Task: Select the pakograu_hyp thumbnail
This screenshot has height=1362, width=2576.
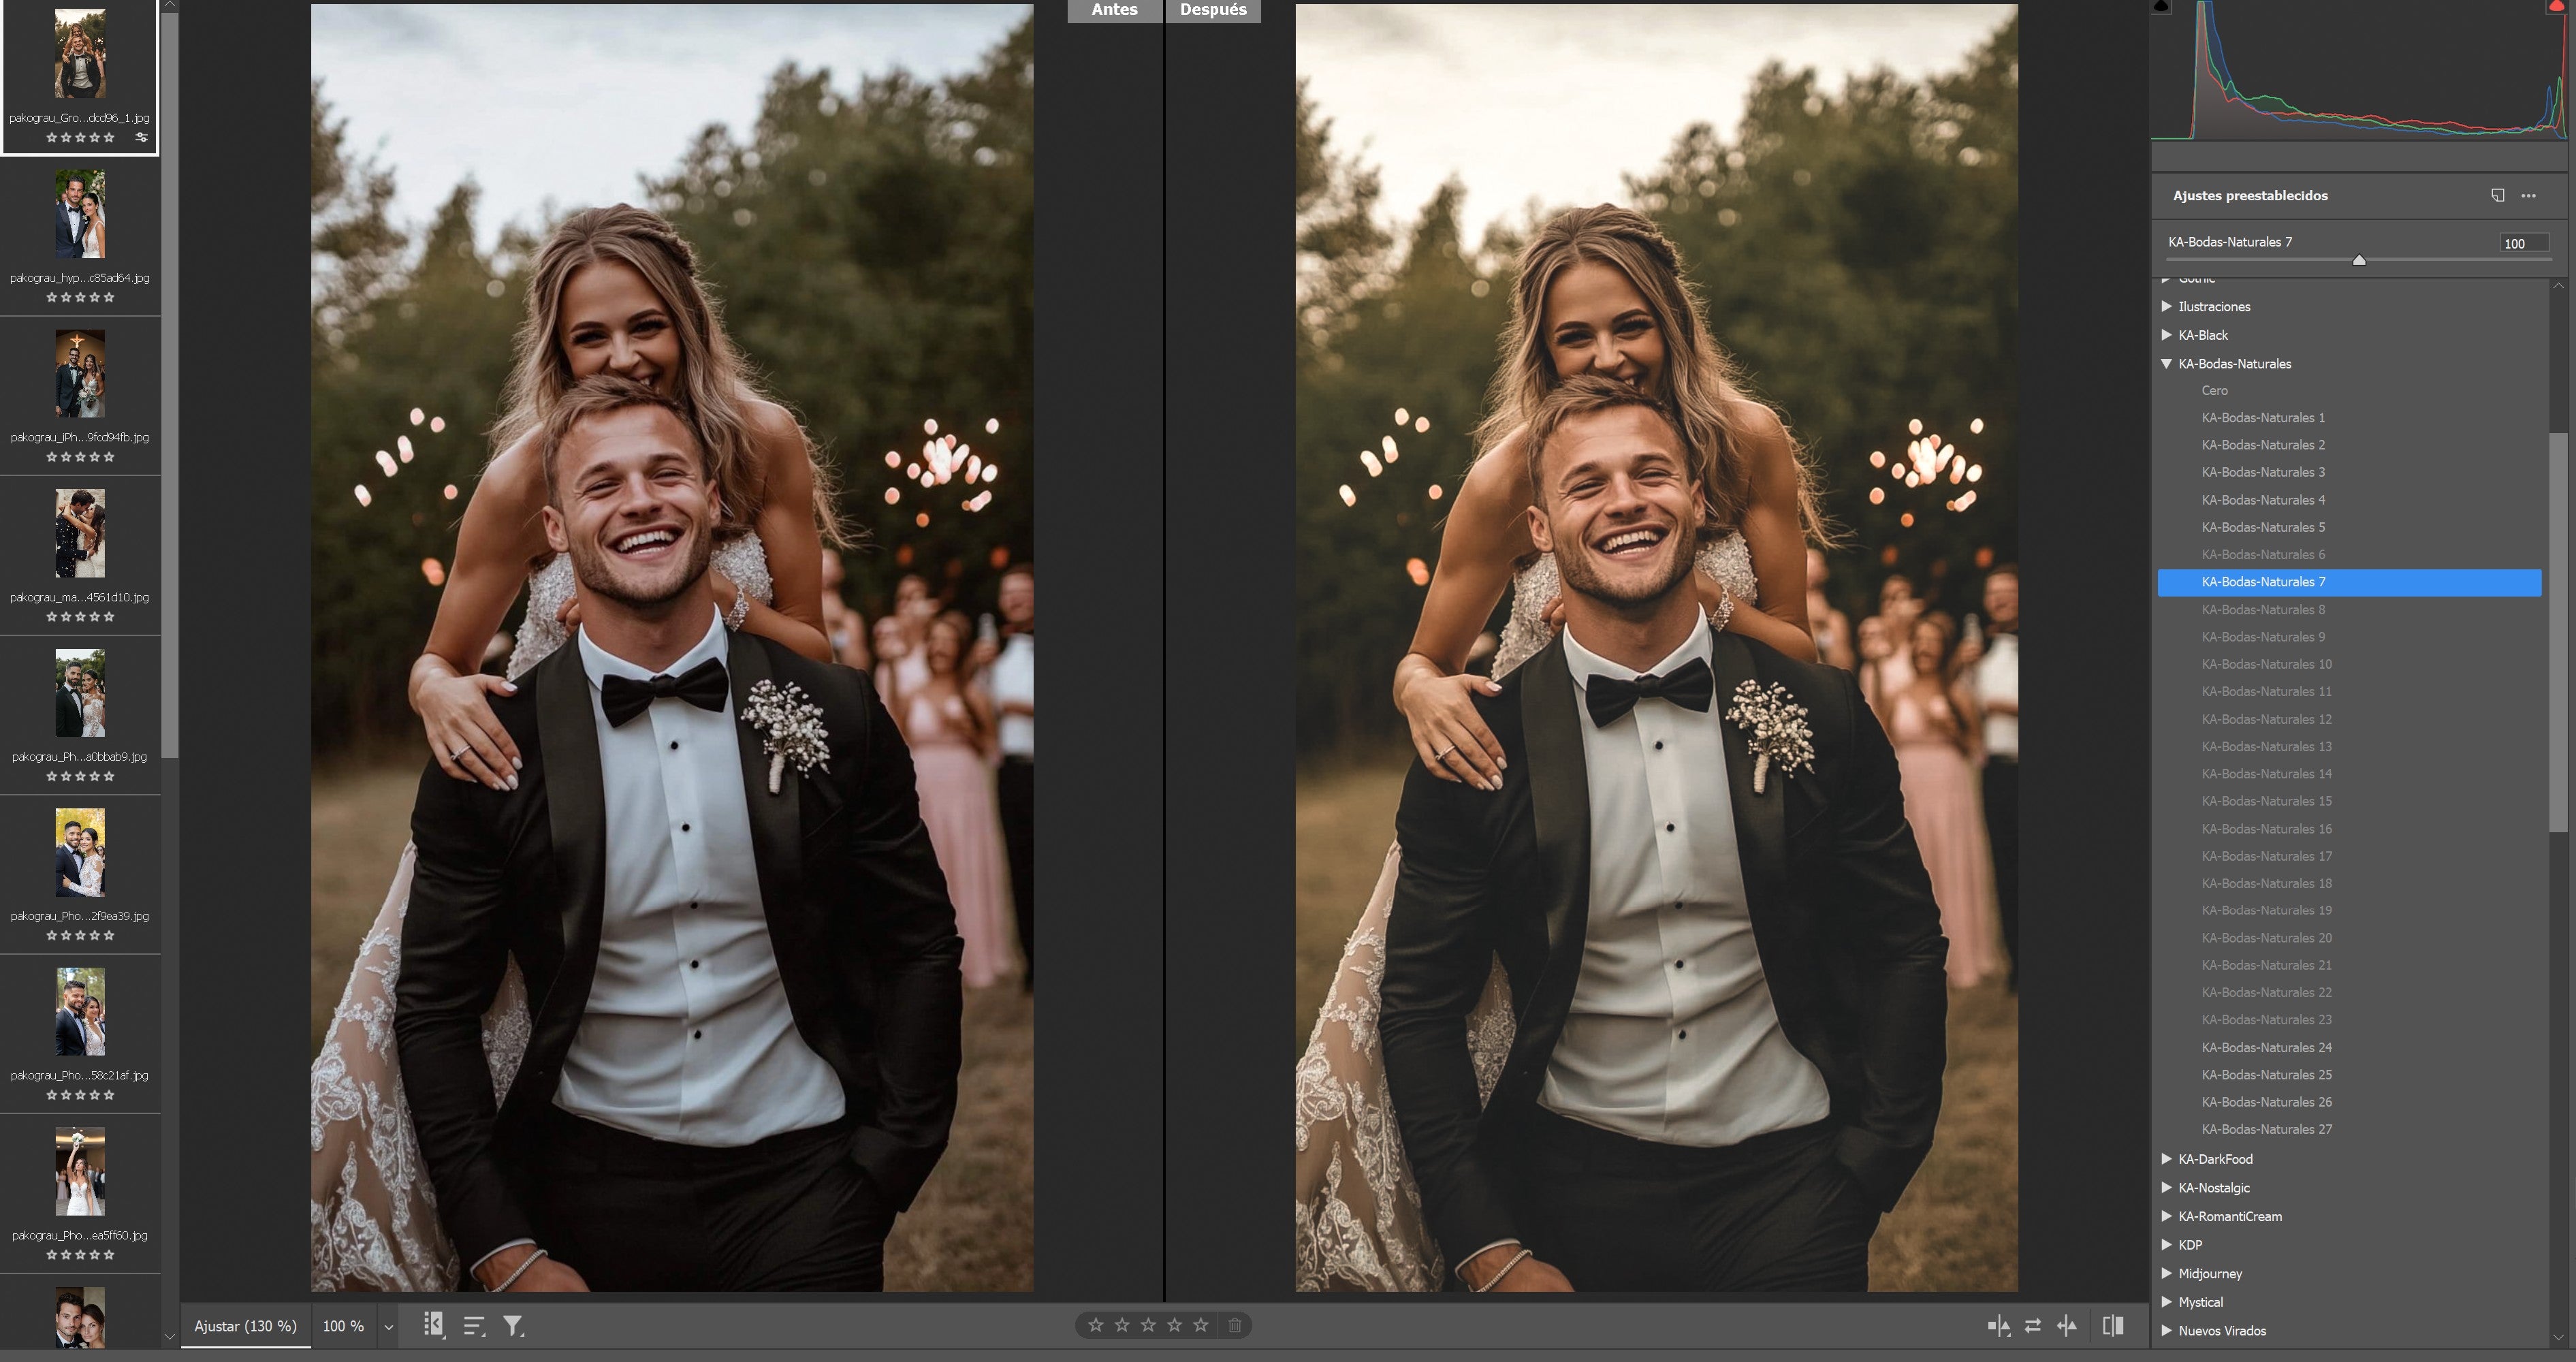Action: coord(80,214)
